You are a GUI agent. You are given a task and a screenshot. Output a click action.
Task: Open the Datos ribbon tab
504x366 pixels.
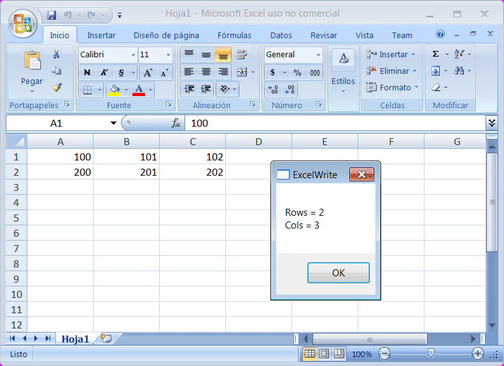click(281, 36)
